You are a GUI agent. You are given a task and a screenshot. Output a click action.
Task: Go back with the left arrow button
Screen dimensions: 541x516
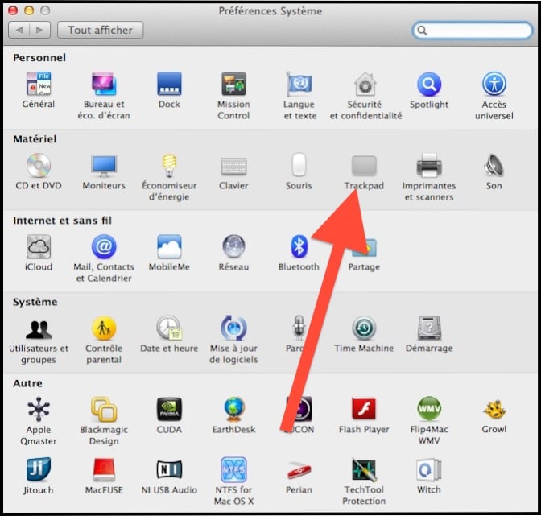click(x=19, y=30)
